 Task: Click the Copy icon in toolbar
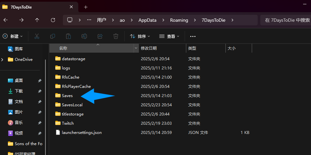point(53,36)
